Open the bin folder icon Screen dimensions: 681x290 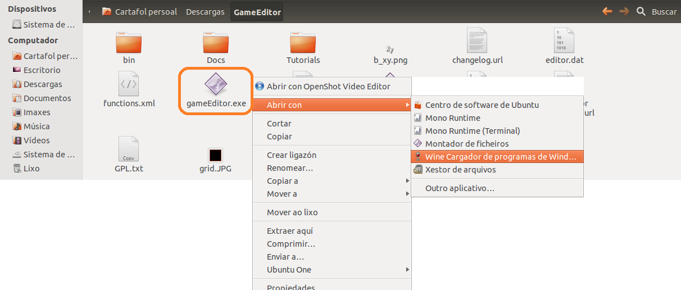[x=129, y=43]
